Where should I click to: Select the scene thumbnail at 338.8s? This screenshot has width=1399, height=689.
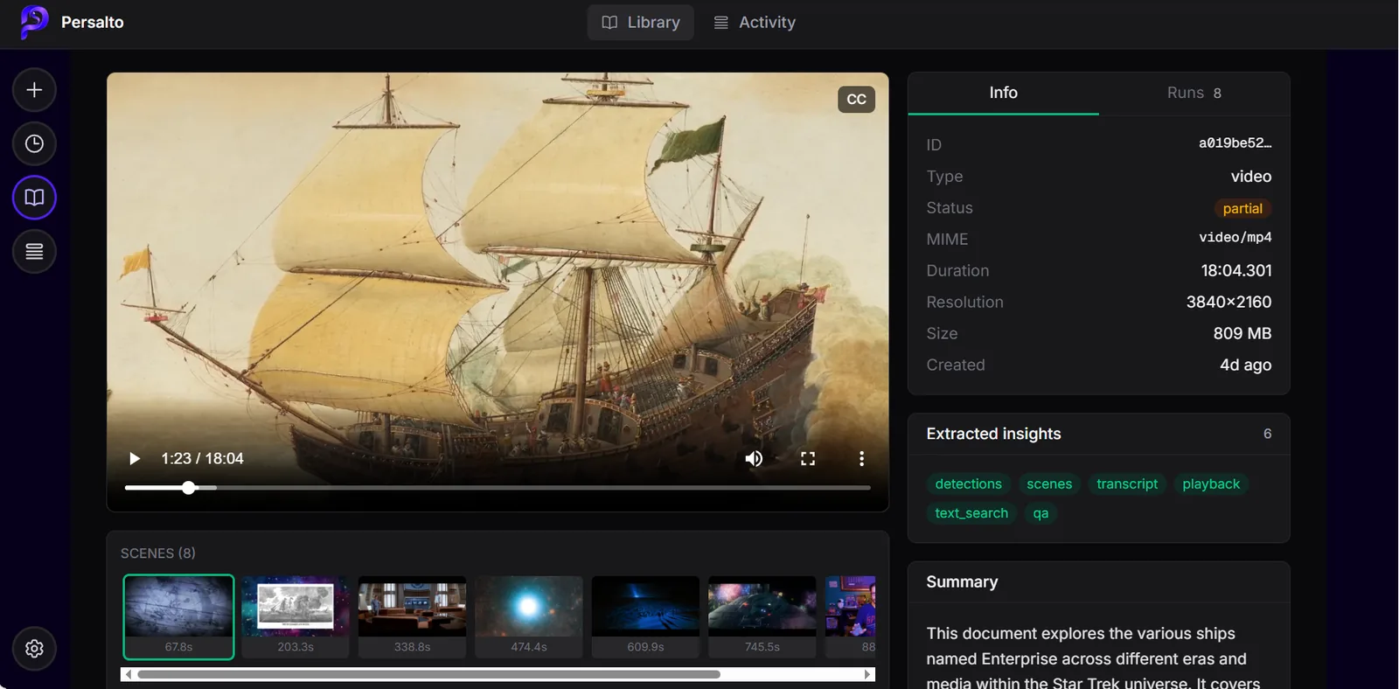pyautogui.click(x=412, y=616)
